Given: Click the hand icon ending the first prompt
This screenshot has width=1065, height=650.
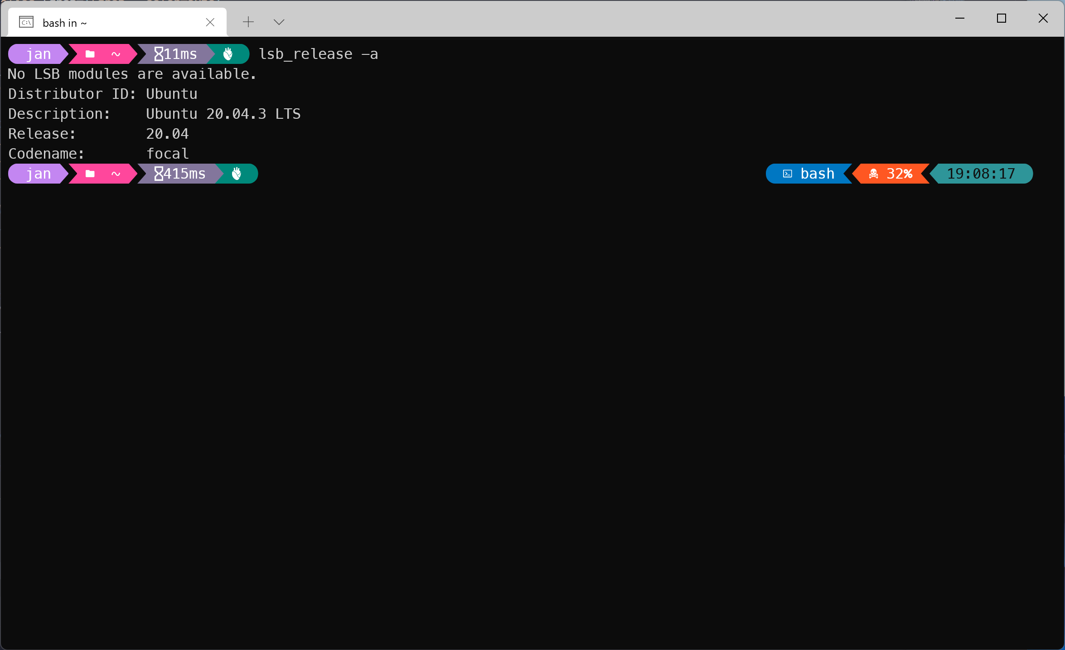Looking at the screenshot, I should click(x=228, y=53).
